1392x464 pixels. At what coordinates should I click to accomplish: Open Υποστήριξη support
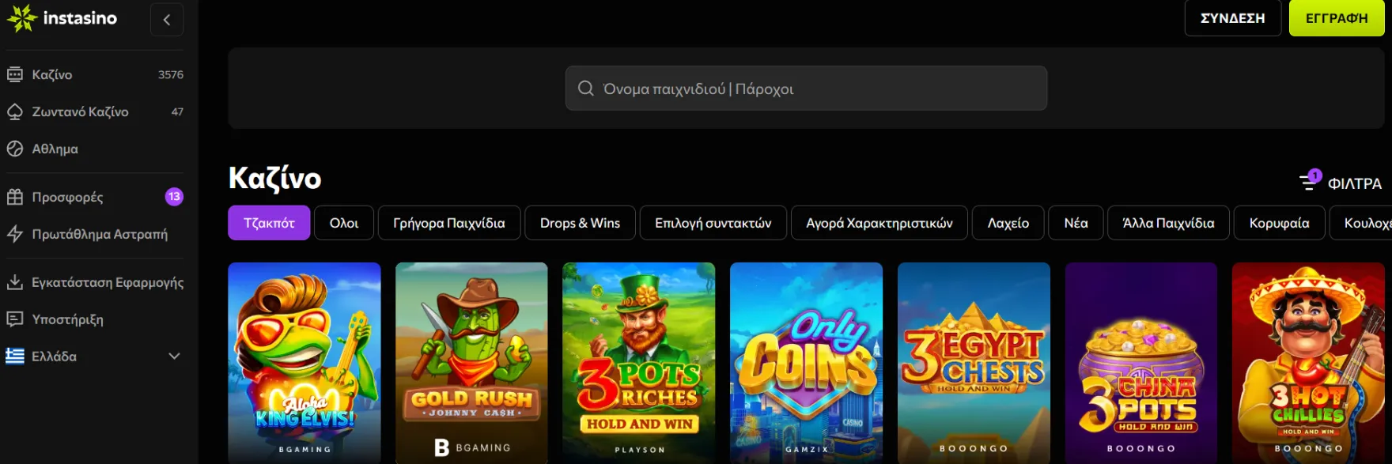click(x=95, y=319)
